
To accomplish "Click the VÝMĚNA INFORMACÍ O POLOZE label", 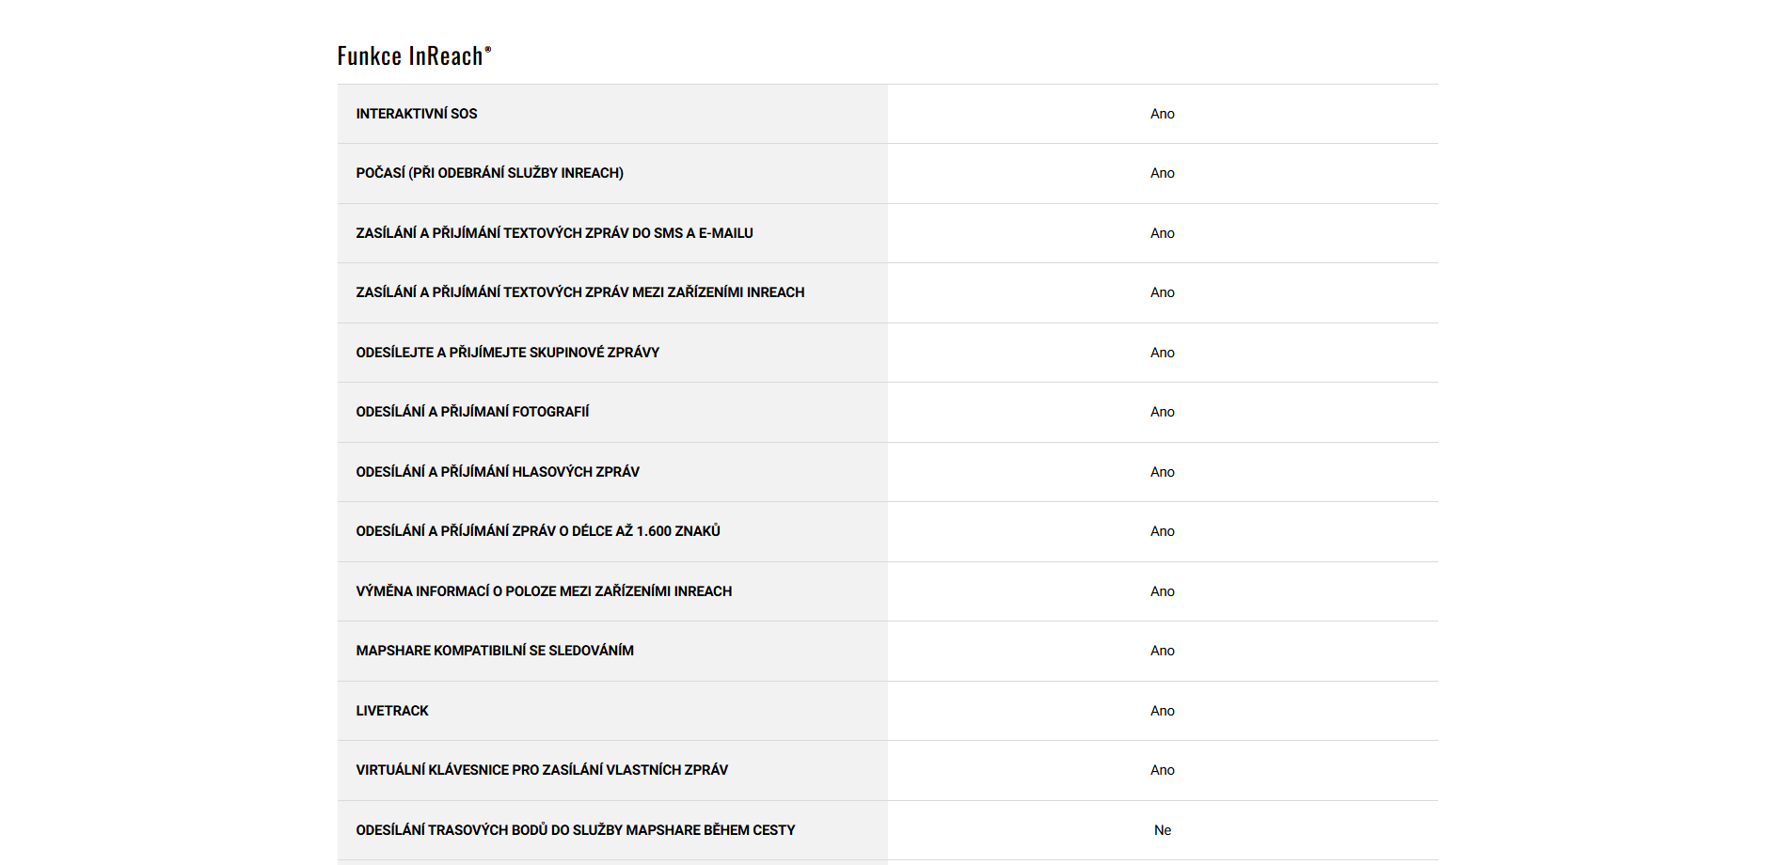I will 544,591.
